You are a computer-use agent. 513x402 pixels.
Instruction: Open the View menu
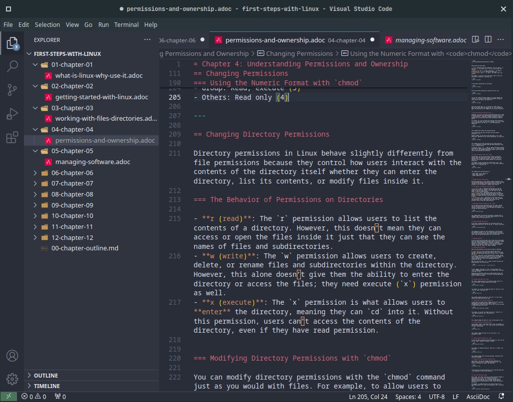(72, 24)
